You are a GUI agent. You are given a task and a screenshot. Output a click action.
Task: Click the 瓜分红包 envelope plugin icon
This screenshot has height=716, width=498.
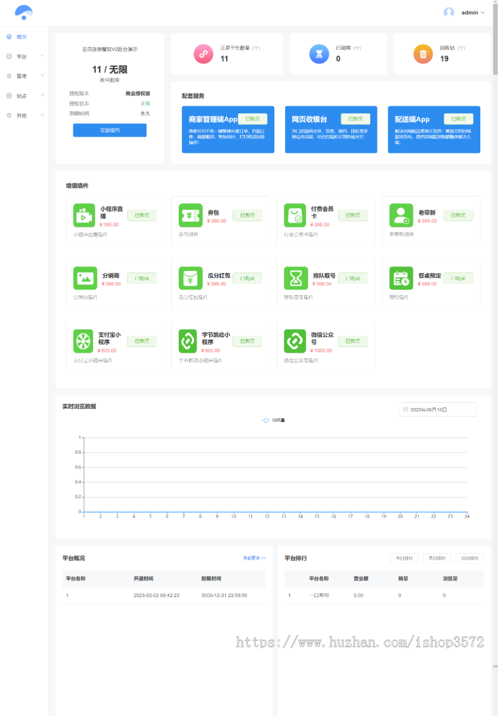click(190, 278)
